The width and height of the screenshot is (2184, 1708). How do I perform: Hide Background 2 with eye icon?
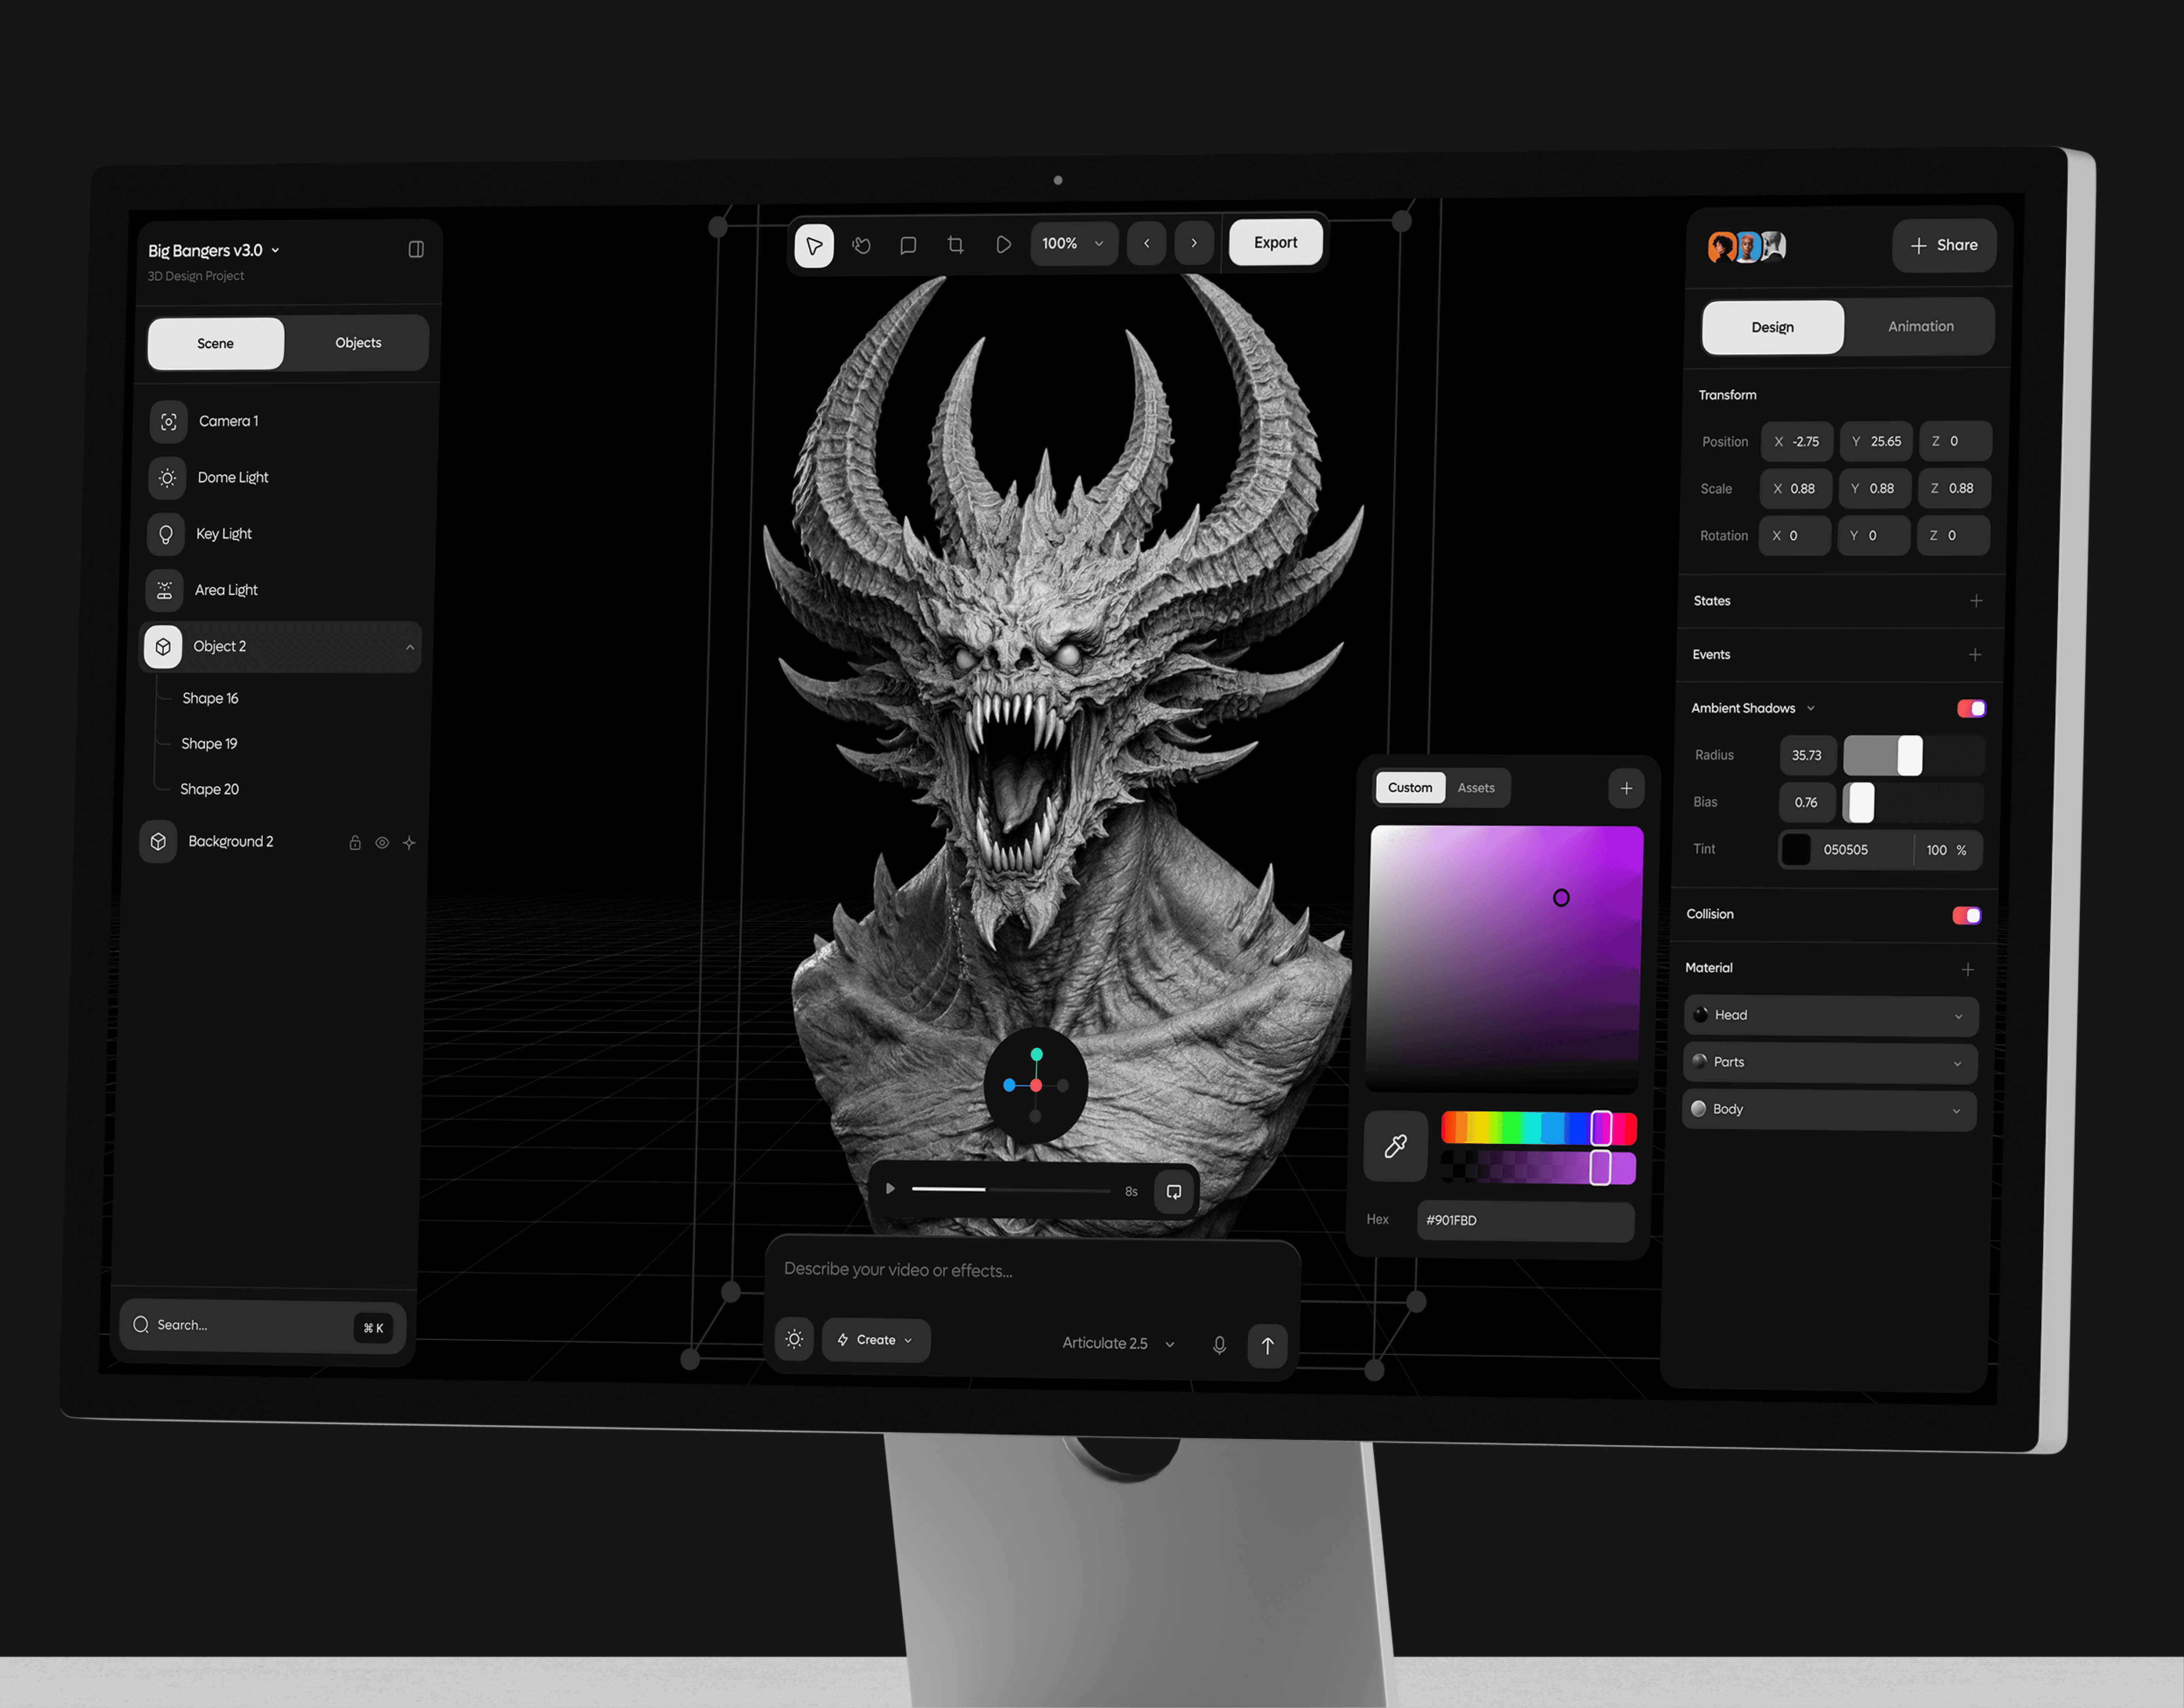[x=382, y=843]
